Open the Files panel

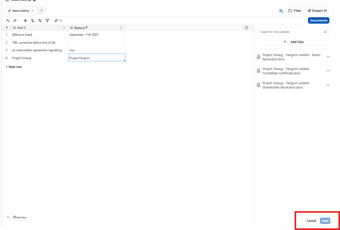coord(295,11)
